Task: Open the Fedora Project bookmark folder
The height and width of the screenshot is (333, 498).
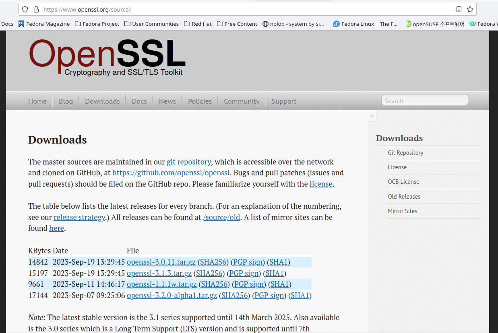Action: tap(97, 24)
